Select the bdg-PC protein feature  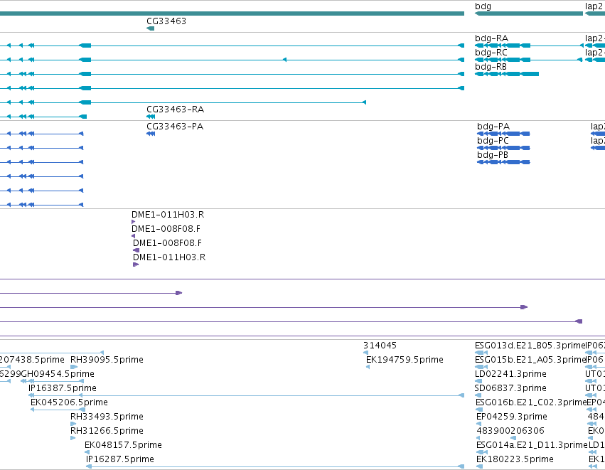pos(503,148)
